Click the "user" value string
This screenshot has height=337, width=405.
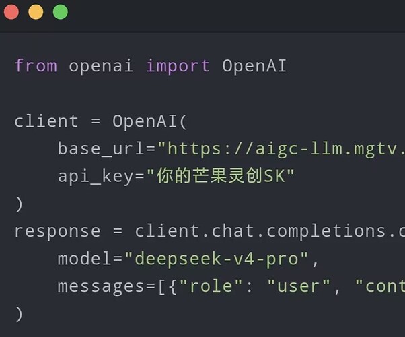coord(299,286)
